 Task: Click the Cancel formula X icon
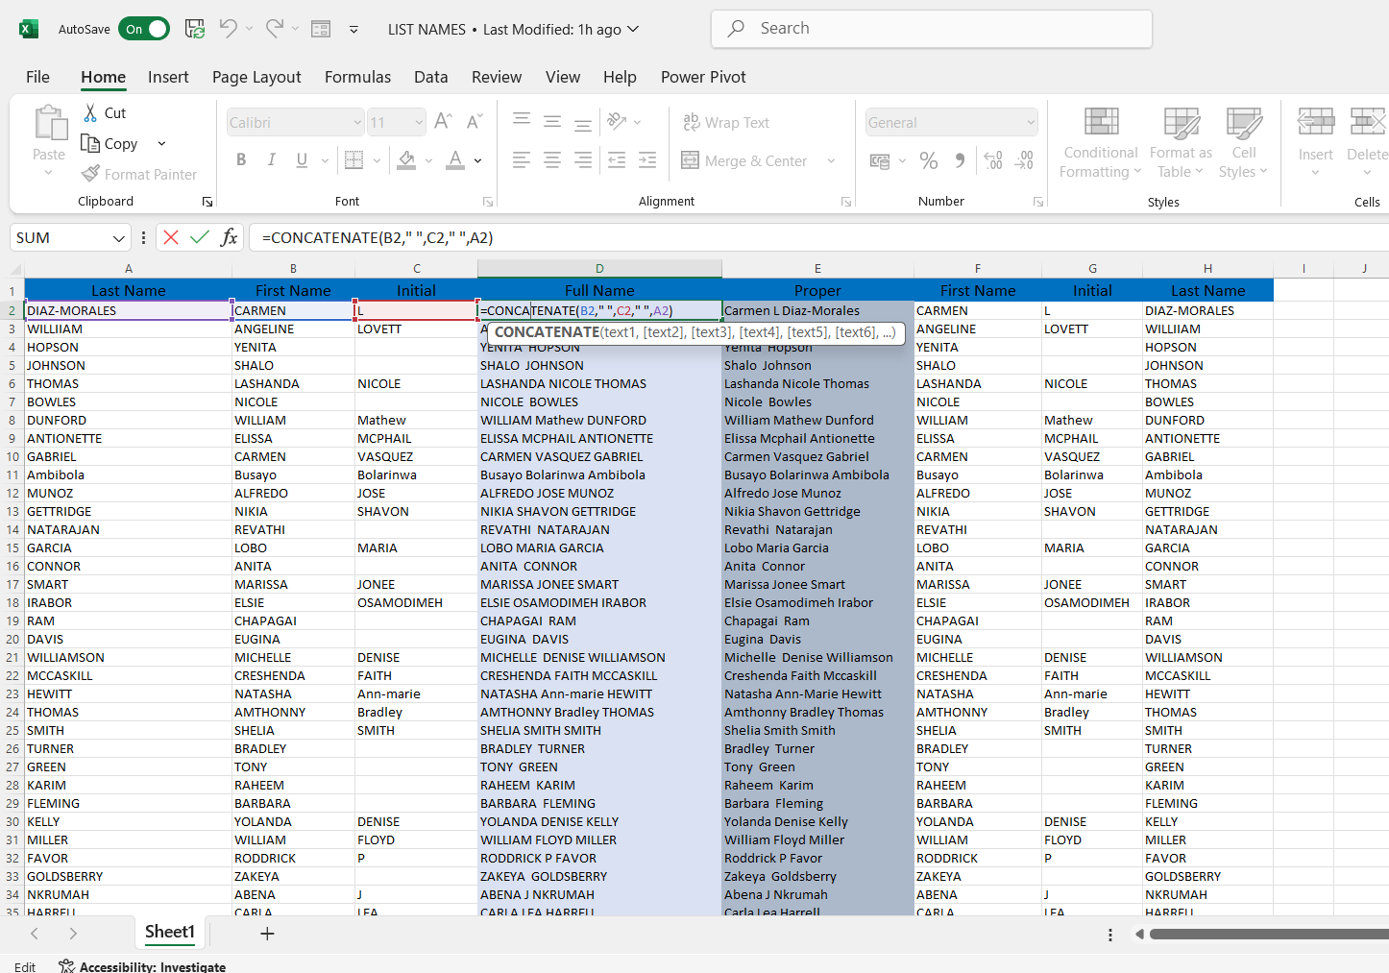click(x=171, y=237)
